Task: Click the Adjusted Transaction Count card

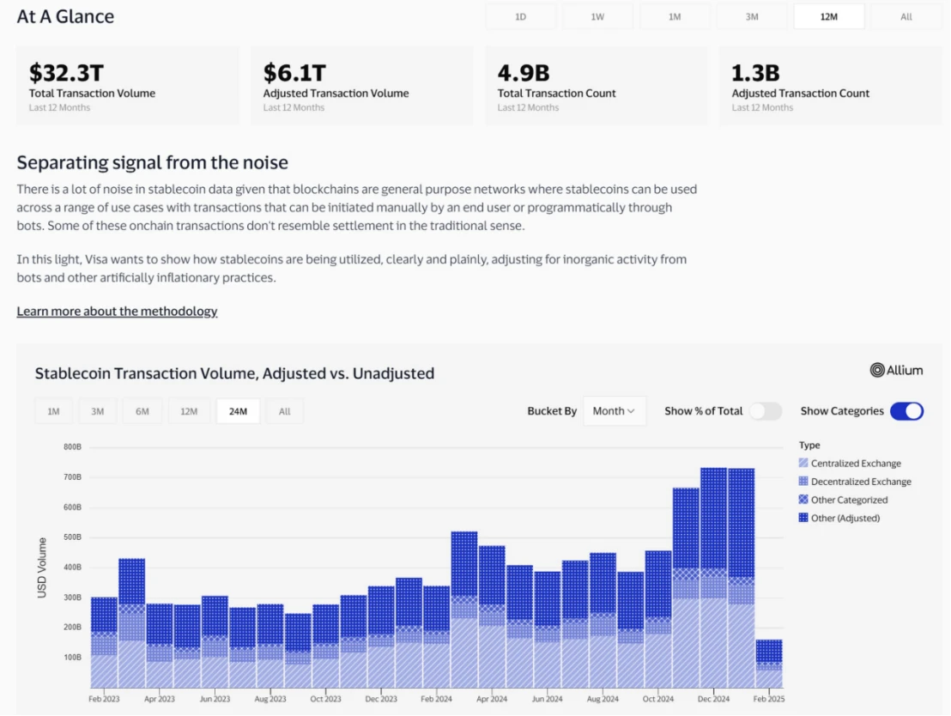Action: point(830,85)
